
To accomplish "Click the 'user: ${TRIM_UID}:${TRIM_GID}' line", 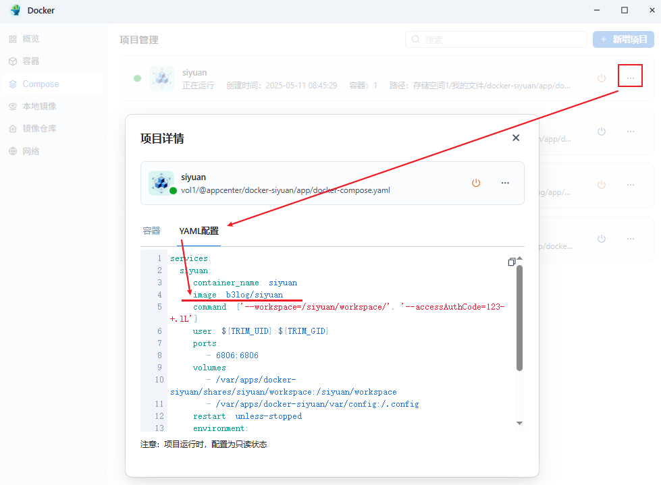I will (x=261, y=331).
